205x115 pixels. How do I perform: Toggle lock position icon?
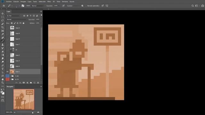pos(18,23)
